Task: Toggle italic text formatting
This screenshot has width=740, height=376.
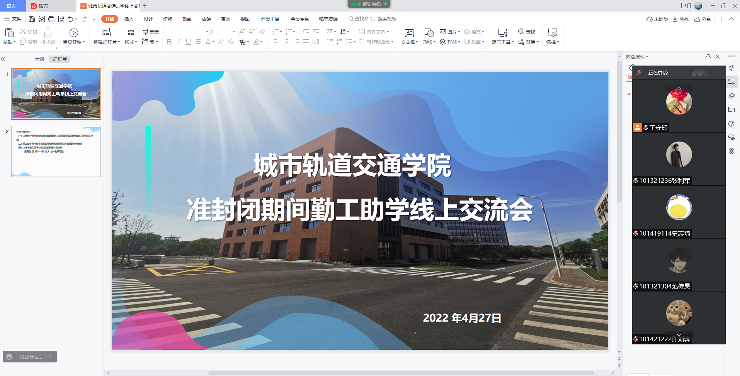Action: (x=179, y=42)
